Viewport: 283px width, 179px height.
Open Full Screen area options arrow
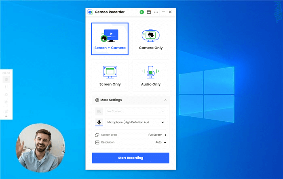coord(165,135)
